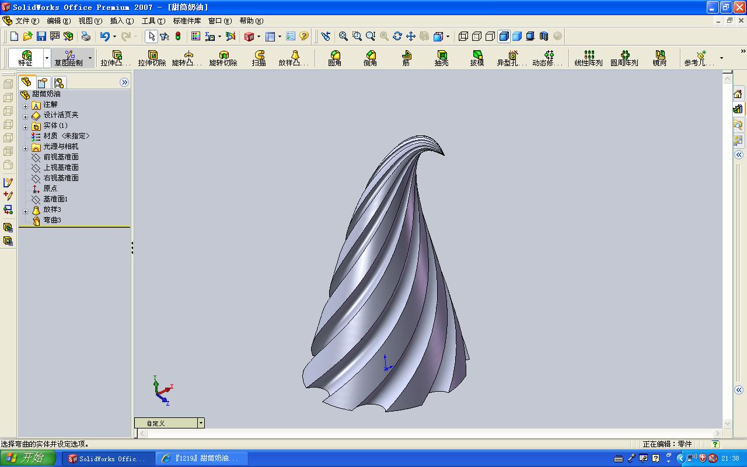747x467 pixels.
Task: Switch to the 甜筒奶油 browser taskbar button
Action: point(202,459)
